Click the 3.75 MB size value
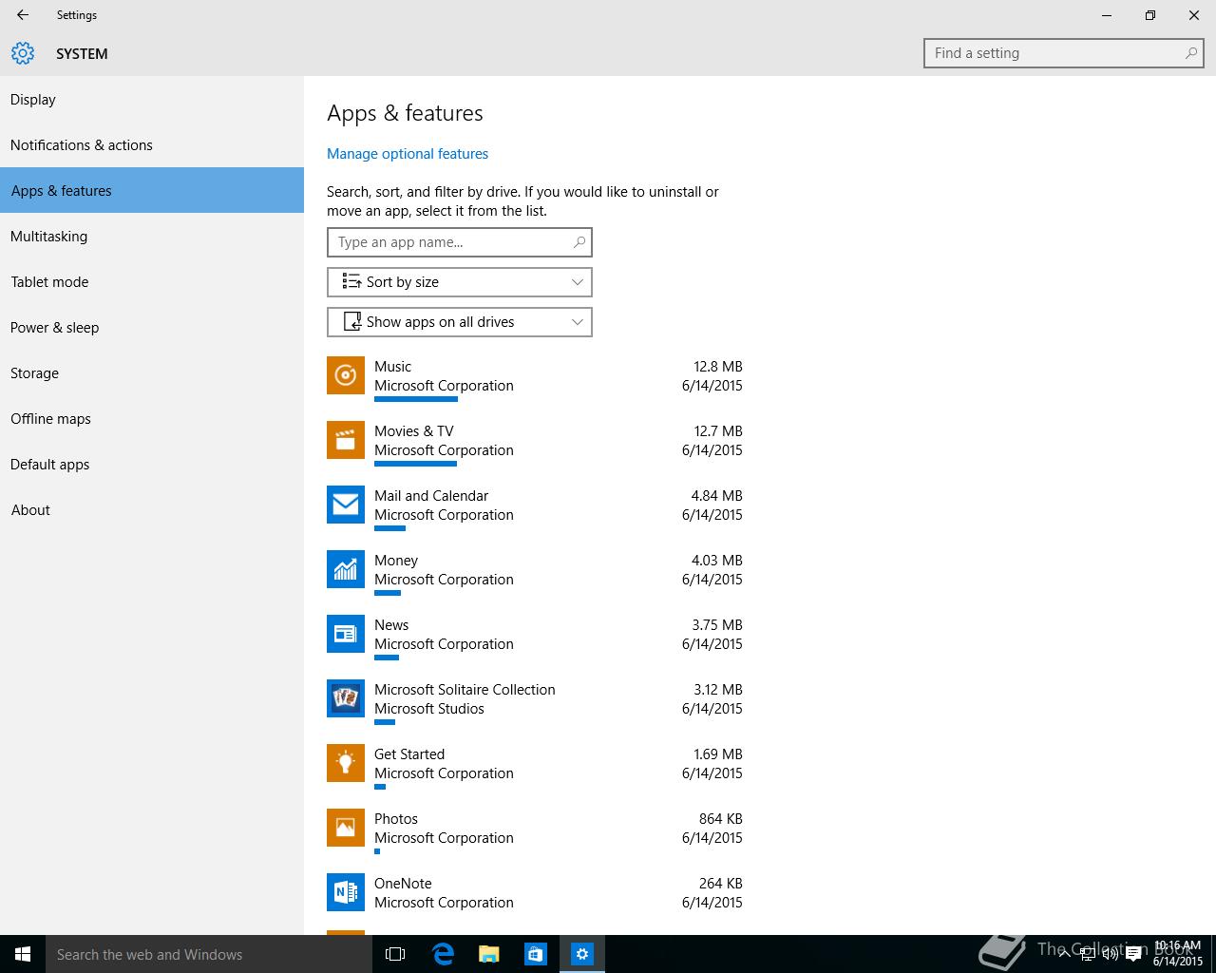 (717, 625)
